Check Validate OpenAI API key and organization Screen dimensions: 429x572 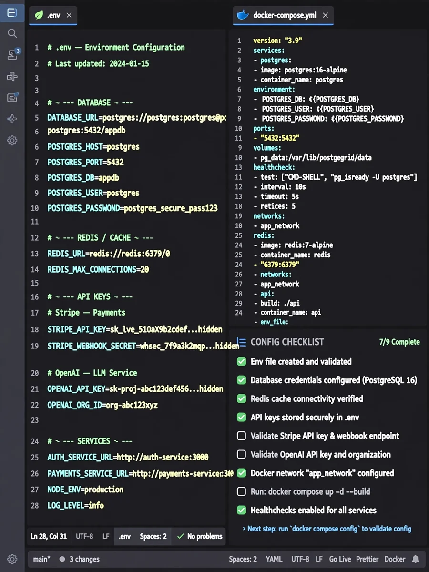pyautogui.click(x=242, y=454)
